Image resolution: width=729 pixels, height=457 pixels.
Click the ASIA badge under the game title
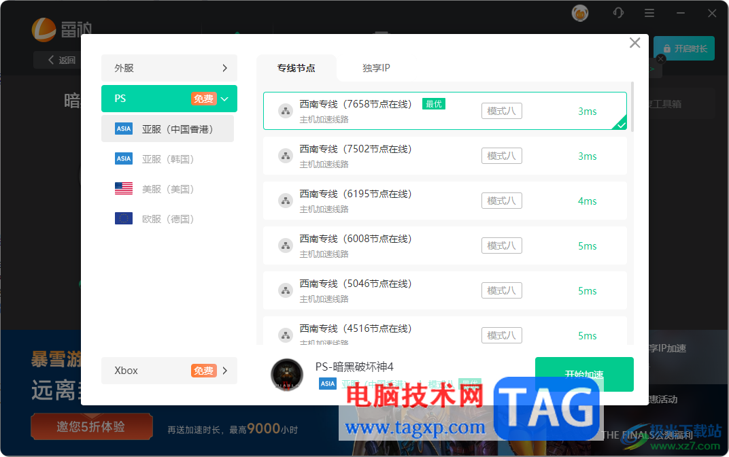point(327,384)
